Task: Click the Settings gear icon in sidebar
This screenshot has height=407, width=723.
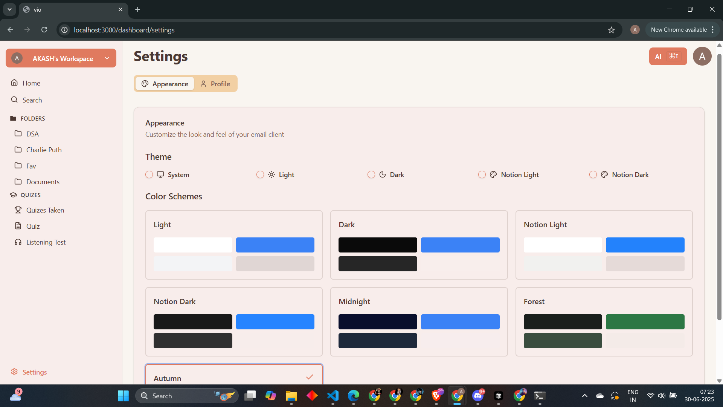Action: point(14,372)
